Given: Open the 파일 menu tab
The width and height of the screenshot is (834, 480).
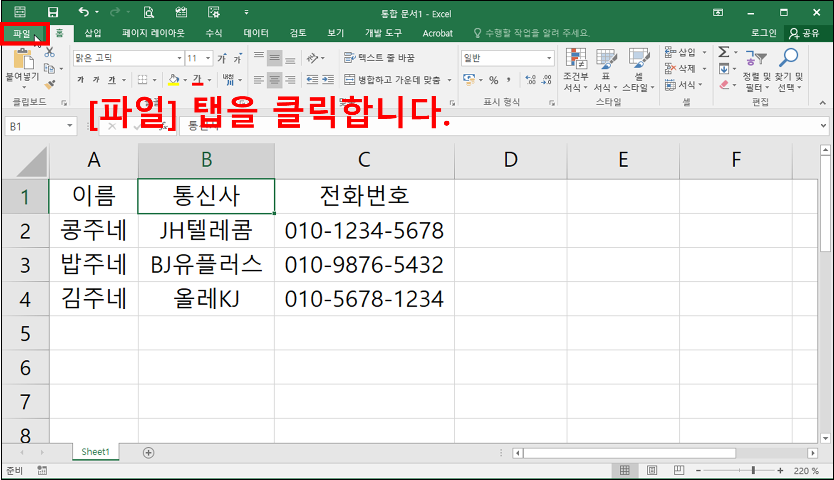Looking at the screenshot, I should point(22,33).
